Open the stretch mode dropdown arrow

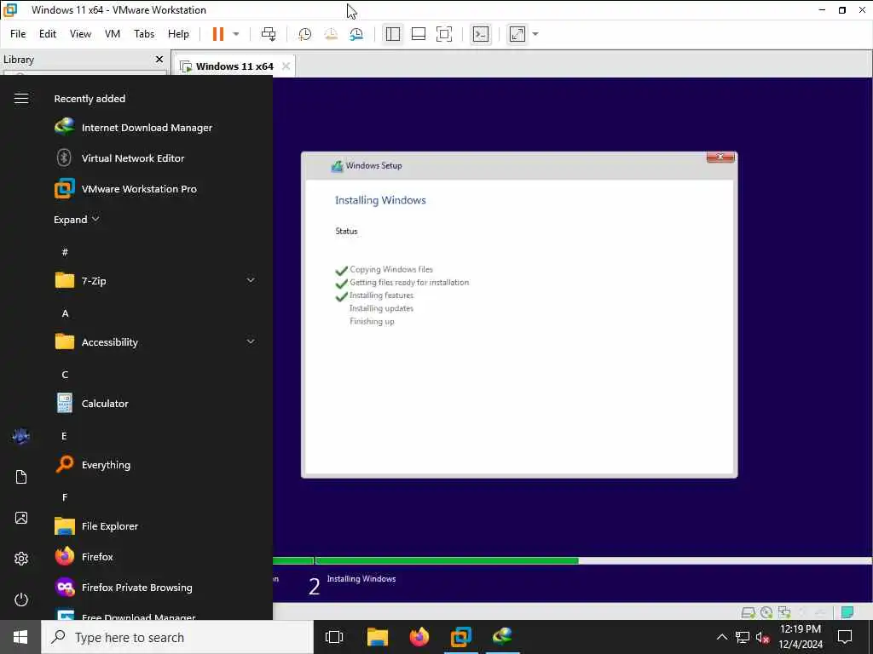click(535, 34)
